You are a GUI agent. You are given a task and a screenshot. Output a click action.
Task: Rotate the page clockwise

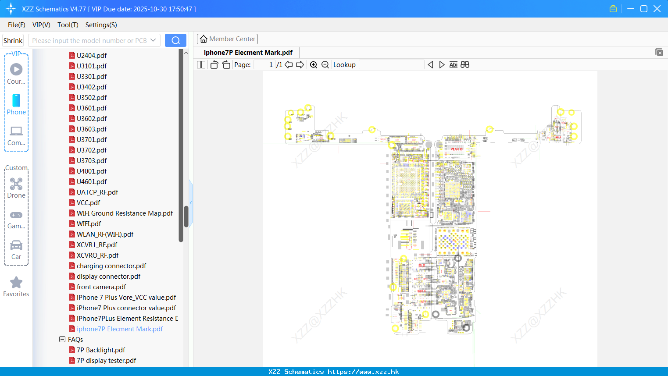[x=226, y=65]
